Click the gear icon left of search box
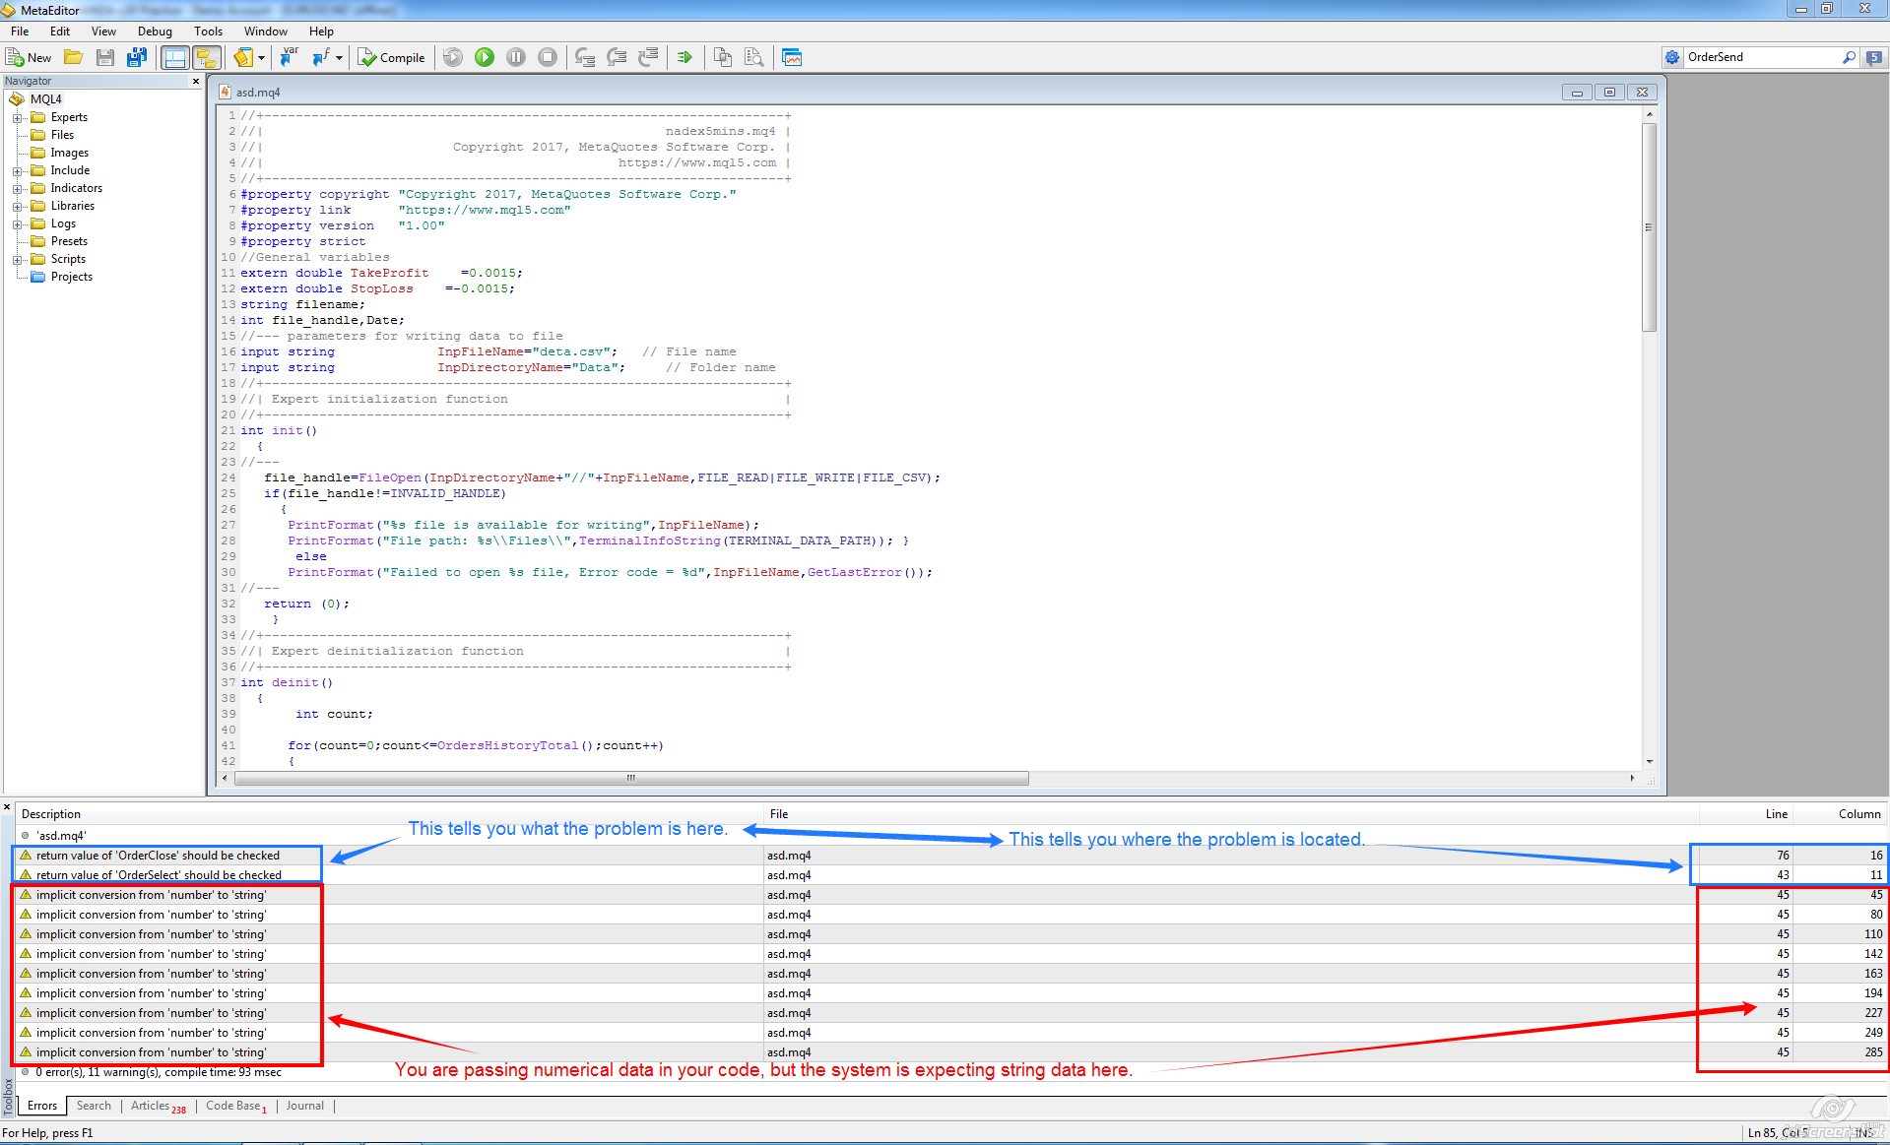Viewport: 1890px width, 1145px height. tap(1672, 57)
